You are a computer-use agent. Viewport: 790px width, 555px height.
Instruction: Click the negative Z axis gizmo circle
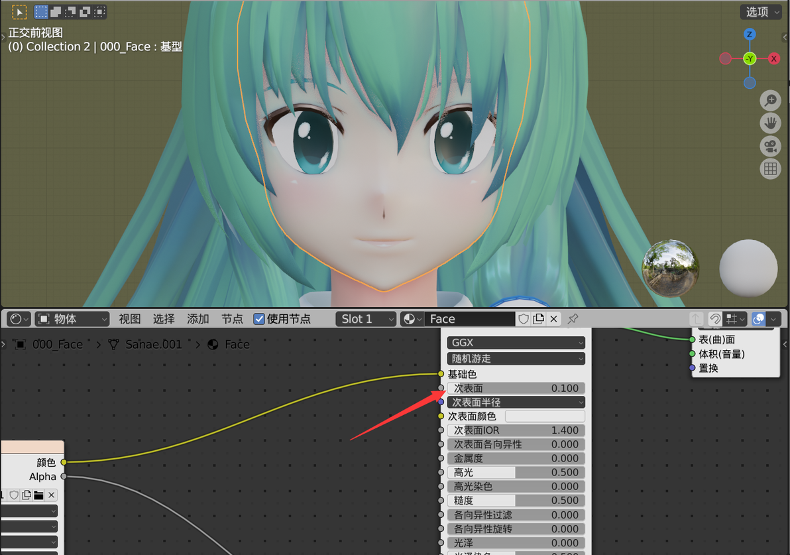[x=750, y=83]
